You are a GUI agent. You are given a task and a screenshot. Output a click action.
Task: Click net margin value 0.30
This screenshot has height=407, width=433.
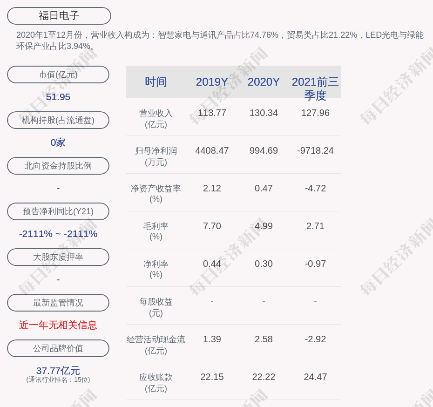[264, 264]
